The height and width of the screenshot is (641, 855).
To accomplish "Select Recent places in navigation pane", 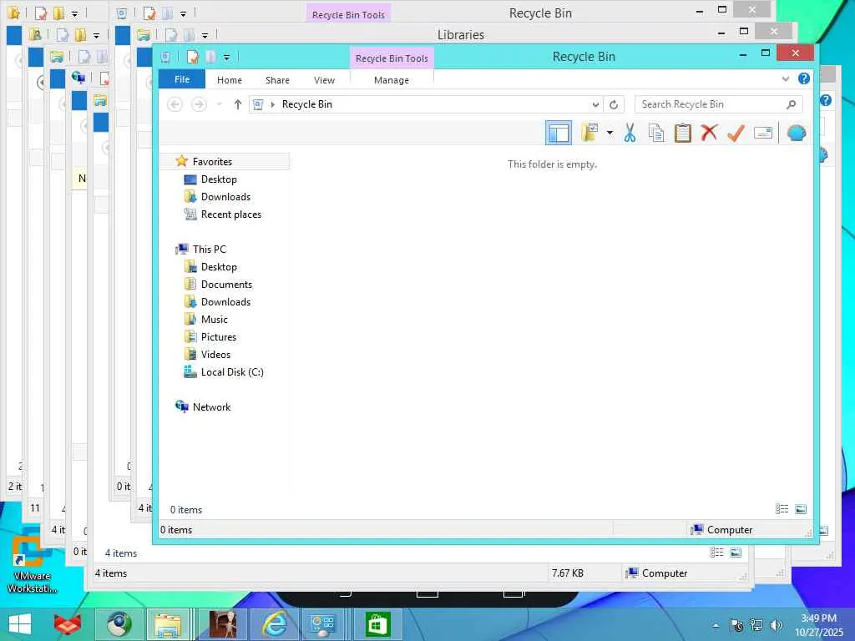I will click(230, 215).
